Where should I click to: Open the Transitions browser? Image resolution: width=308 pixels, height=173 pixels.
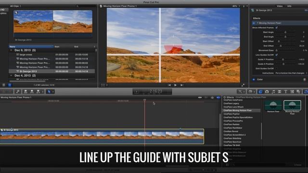point(279,92)
